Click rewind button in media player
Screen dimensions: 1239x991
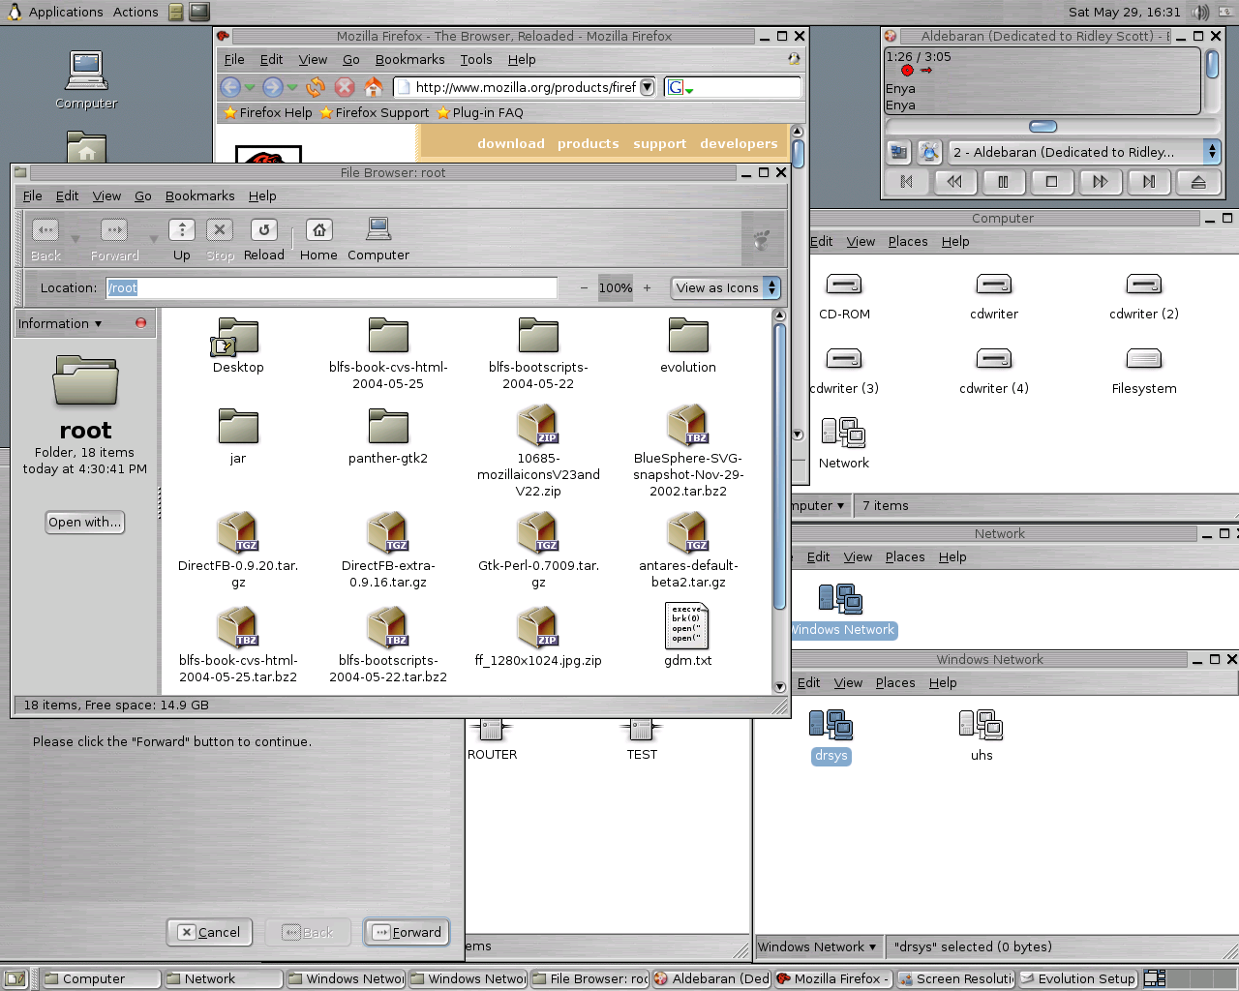[x=954, y=181]
